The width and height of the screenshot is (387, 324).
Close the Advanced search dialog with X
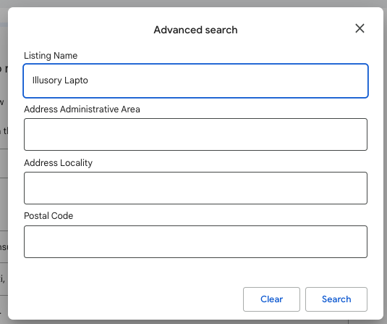click(x=360, y=28)
